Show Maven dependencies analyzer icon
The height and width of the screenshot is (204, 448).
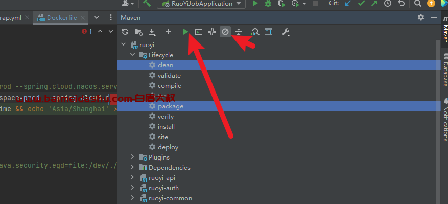255,32
